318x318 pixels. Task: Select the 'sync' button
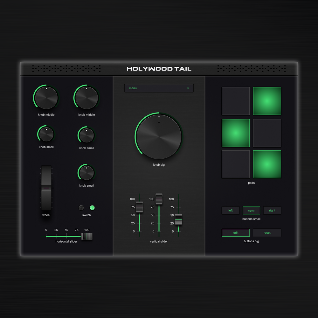[x=251, y=210]
